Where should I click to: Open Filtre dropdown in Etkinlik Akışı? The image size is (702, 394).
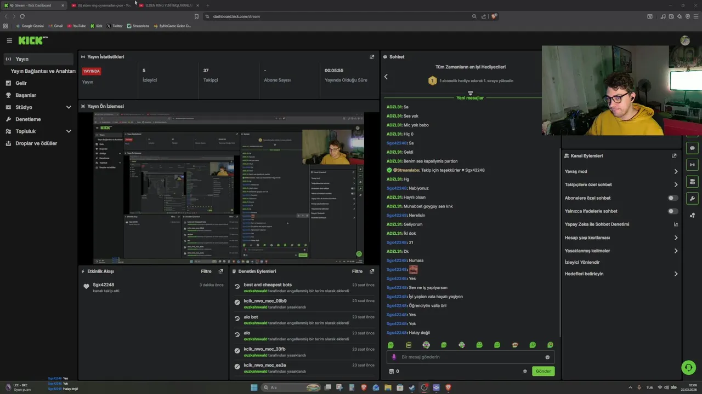[206, 271]
